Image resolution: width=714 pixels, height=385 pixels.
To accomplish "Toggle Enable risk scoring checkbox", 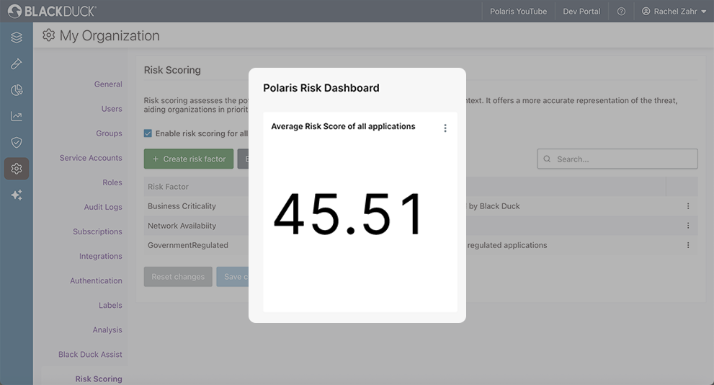I will [148, 133].
